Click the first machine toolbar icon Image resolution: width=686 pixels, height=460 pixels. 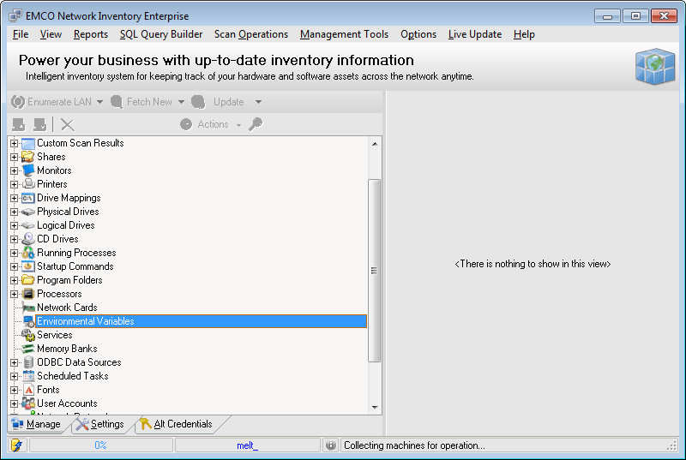click(x=18, y=124)
